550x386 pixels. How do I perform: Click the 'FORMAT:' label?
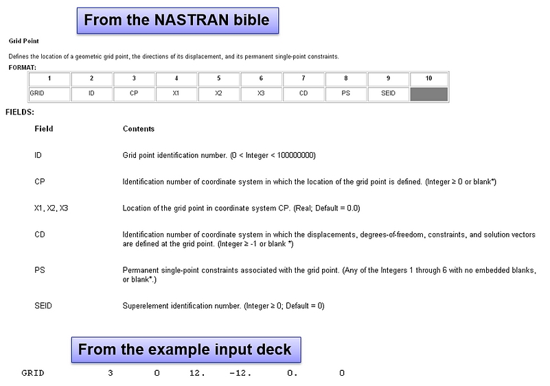point(22,68)
